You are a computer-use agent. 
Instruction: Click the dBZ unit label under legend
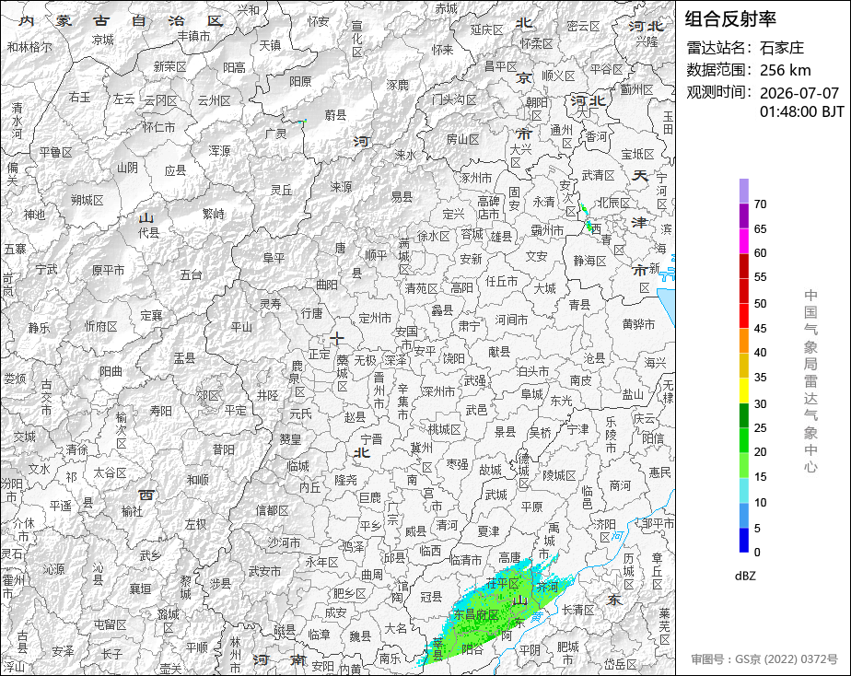(x=745, y=577)
